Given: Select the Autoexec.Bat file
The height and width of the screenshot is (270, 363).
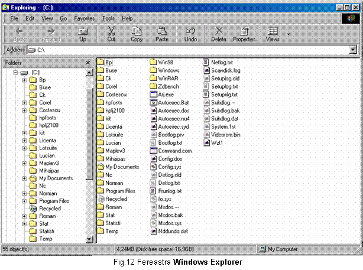Looking at the screenshot, I should [174, 102].
